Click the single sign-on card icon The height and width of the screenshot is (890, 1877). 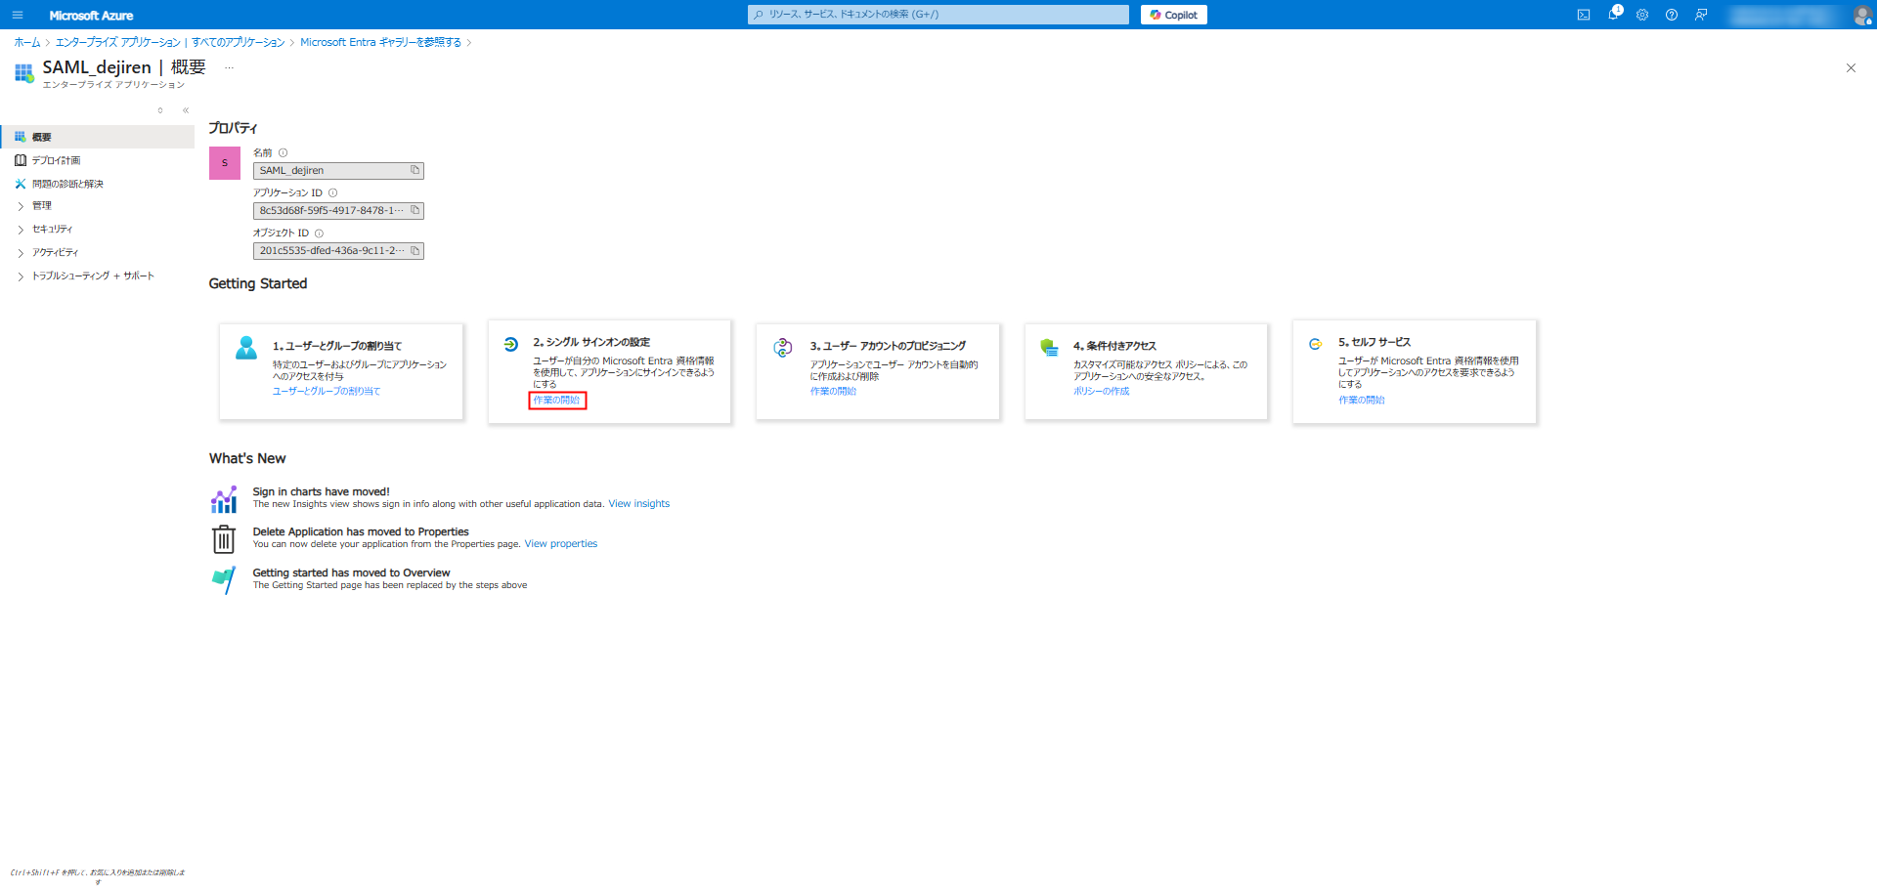tap(510, 344)
